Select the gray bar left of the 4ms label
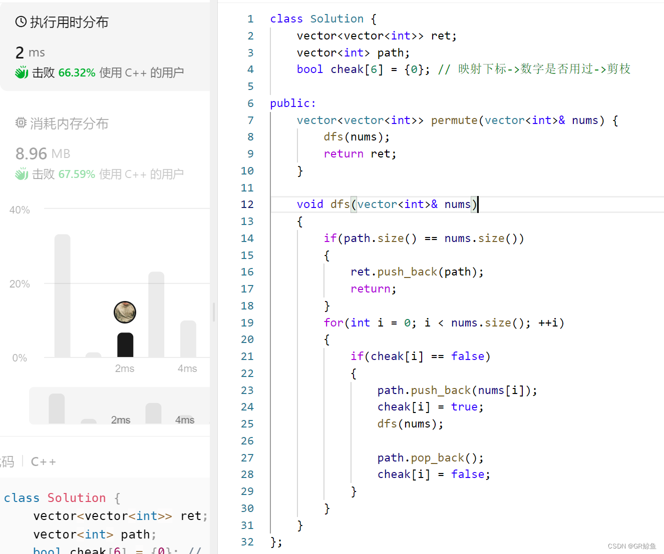This screenshot has height=554, width=664. point(156,314)
